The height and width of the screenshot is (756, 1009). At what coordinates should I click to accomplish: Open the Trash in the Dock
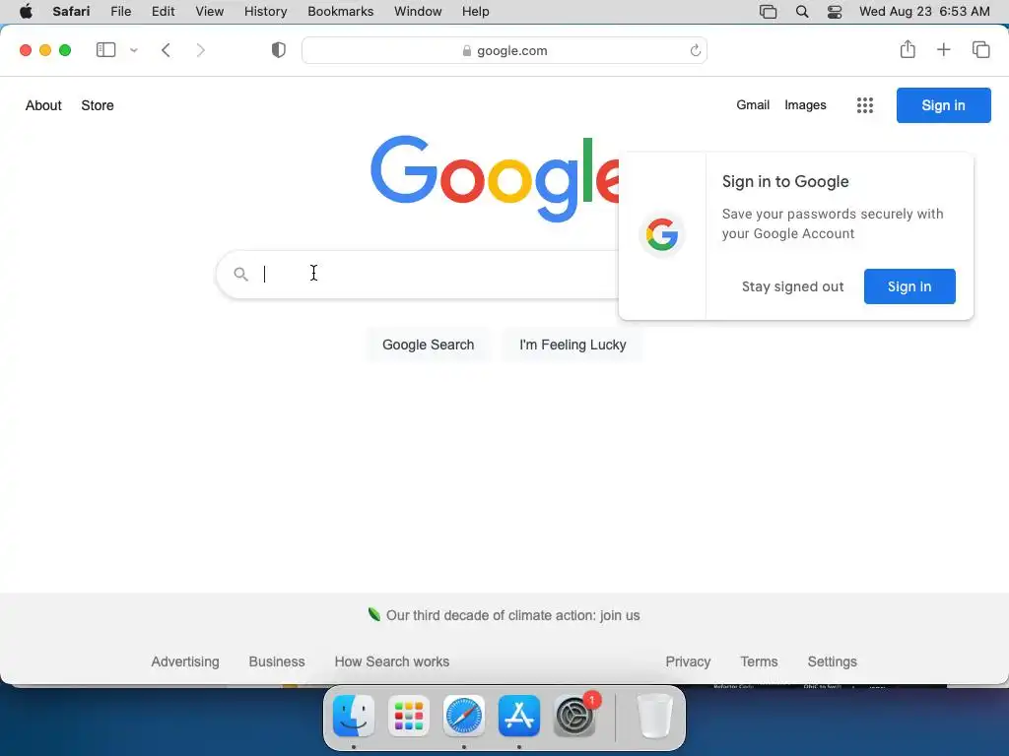coord(654,716)
